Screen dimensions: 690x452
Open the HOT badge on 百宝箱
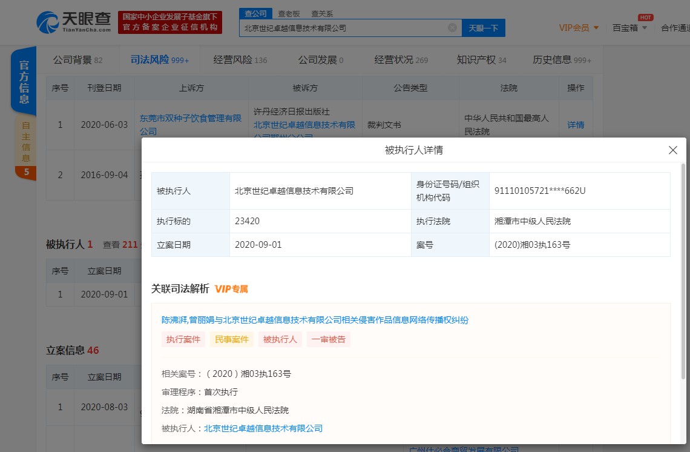[x=646, y=18]
